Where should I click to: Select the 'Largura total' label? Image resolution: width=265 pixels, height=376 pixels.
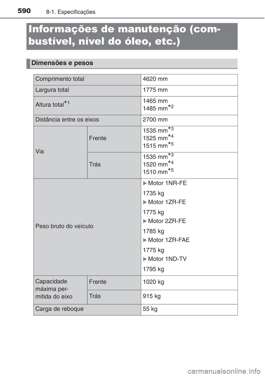click(x=52, y=90)
